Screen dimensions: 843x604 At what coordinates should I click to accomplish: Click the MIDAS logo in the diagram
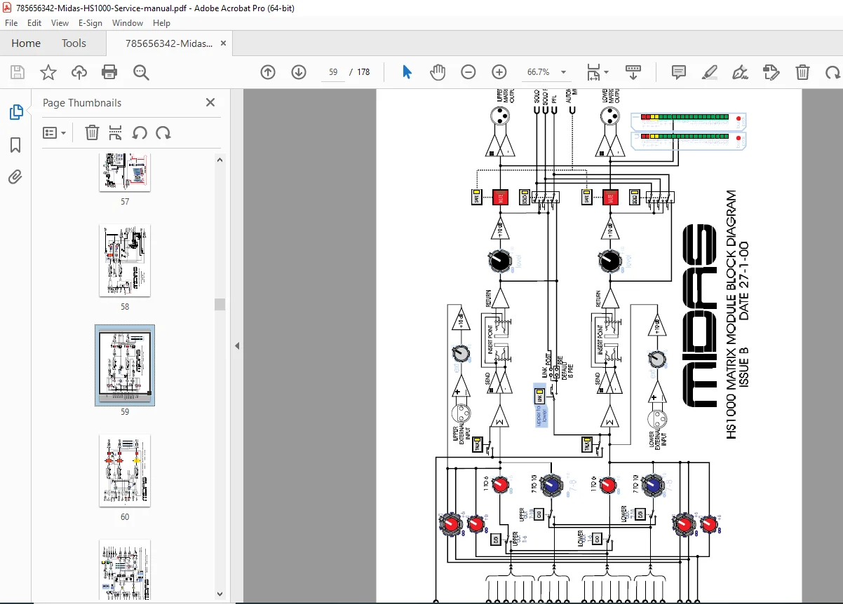pos(699,315)
